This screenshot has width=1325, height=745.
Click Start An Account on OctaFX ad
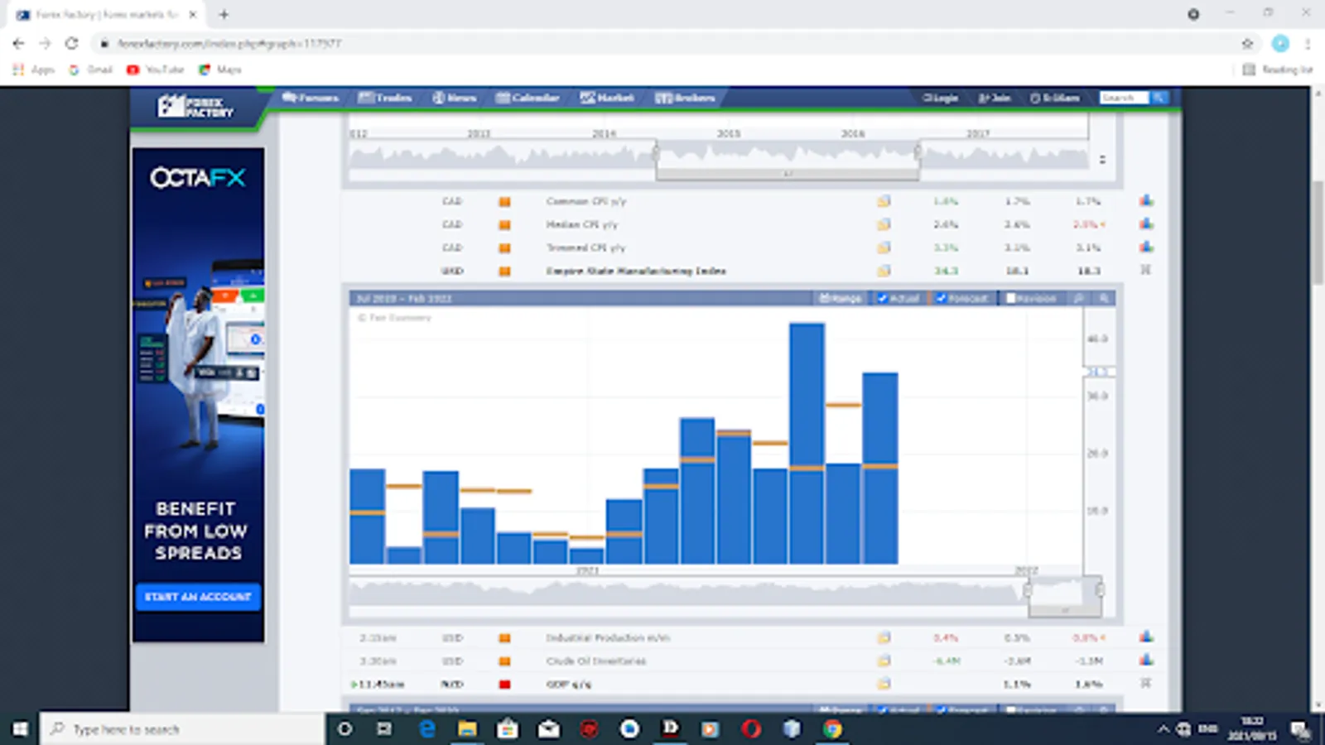[198, 597]
